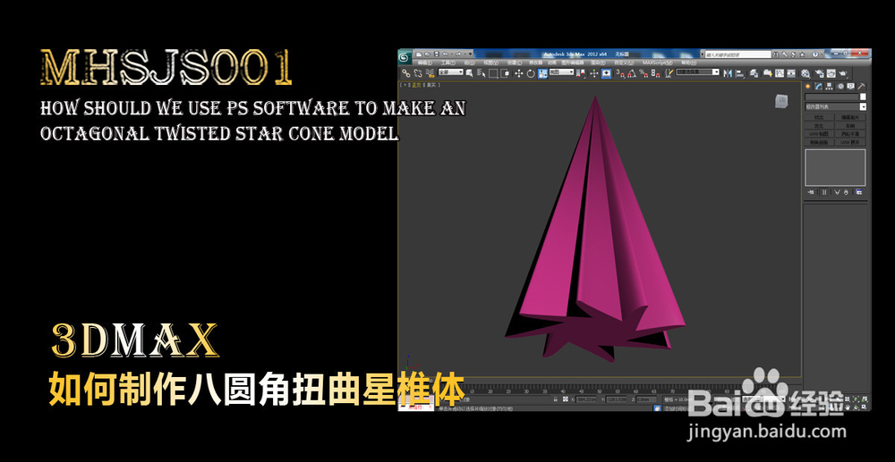The image size is (895, 462).
Task: Open the 编辑 (Edit) menu
Action: pyautogui.click(x=424, y=63)
